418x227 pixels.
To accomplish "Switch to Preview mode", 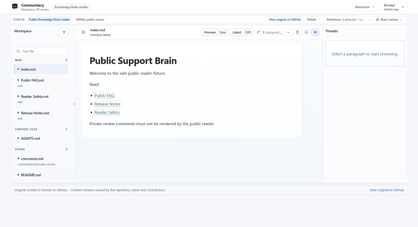I will 210,32.
